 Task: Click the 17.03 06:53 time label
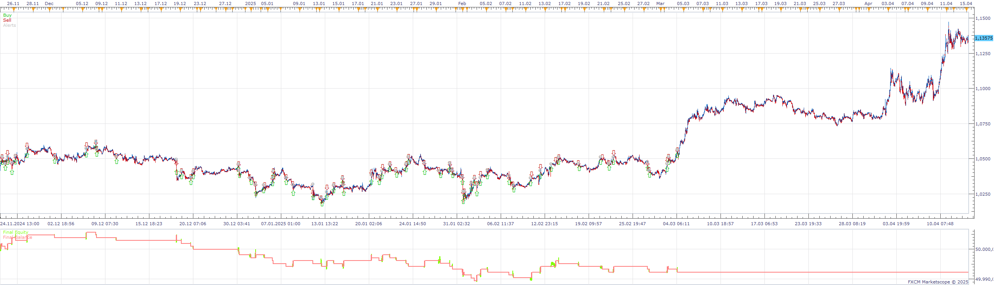coord(764,224)
